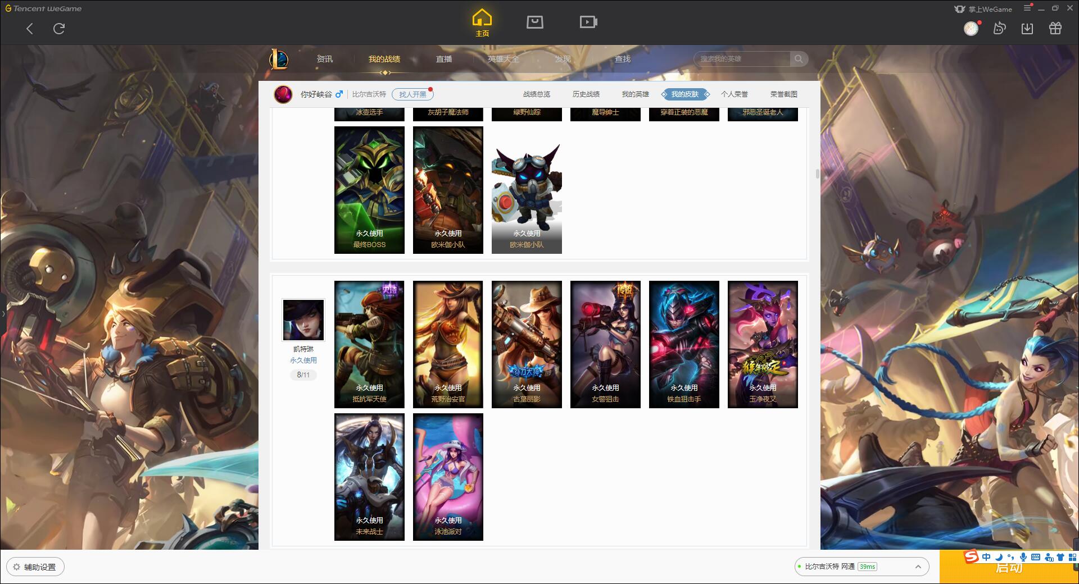Click the League of Legends logo

279,59
